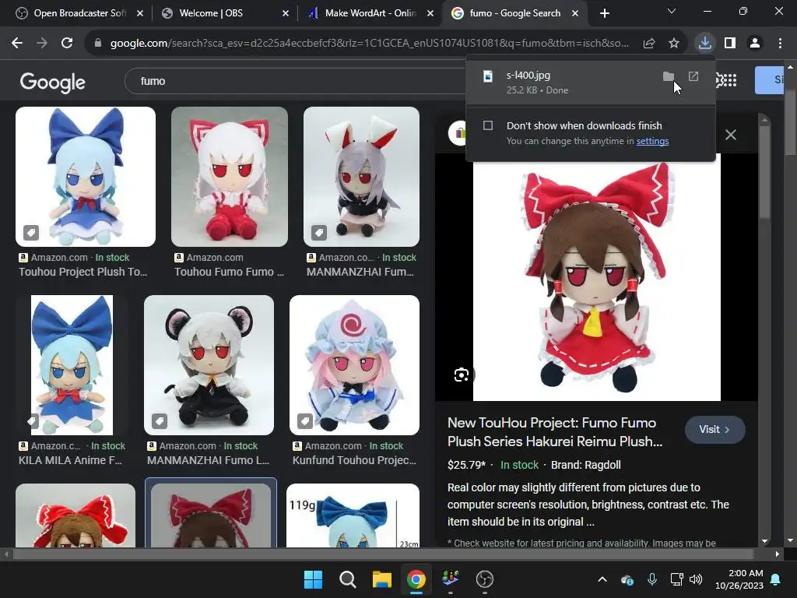797x598 pixels.
Task: Open the white-haired red-eyed fumo thumbnail
Action: [230, 177]
